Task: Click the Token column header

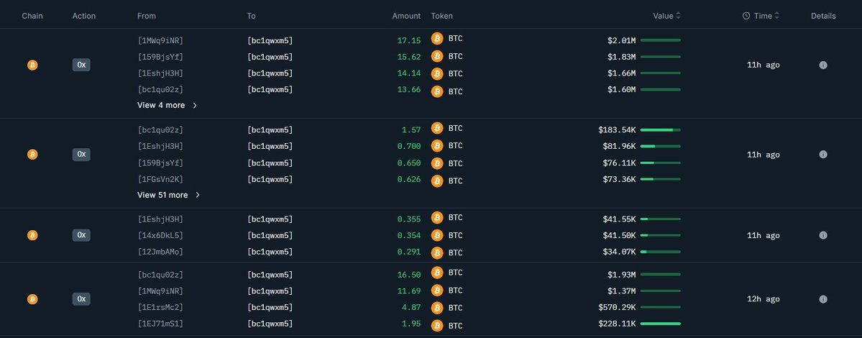Action: click(x=442, y=16)
